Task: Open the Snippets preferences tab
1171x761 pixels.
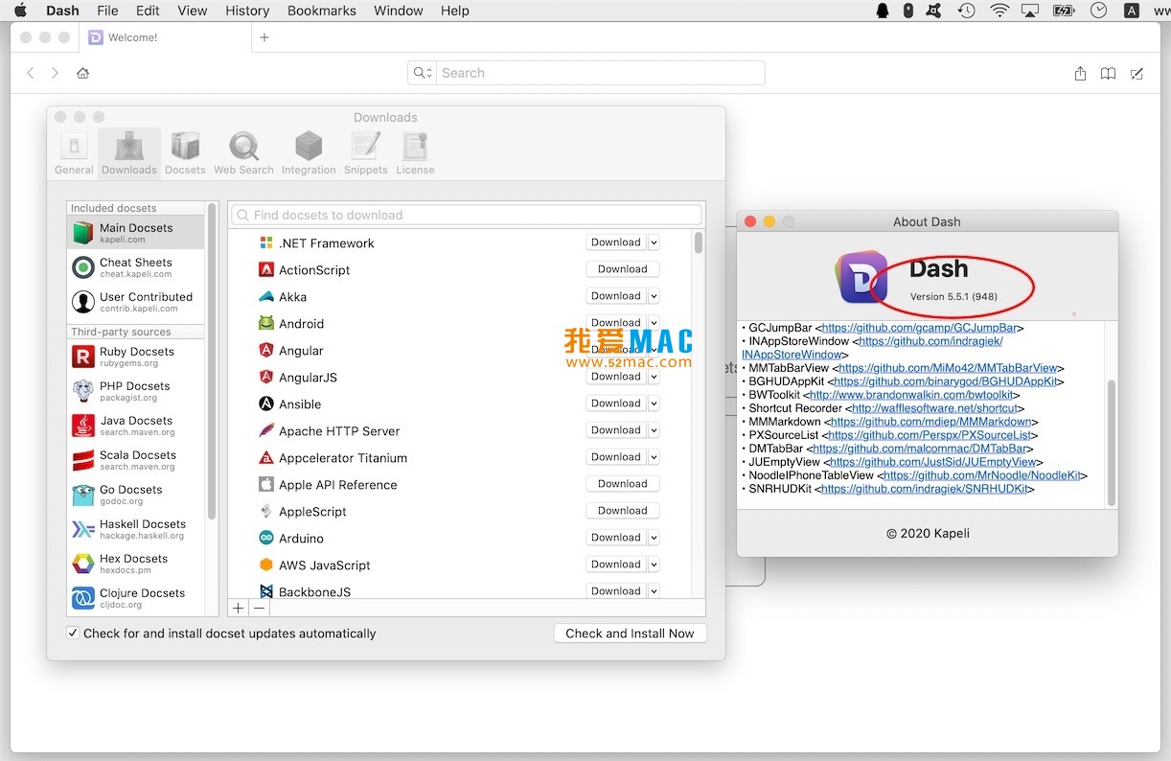Action: pos(366,153)
